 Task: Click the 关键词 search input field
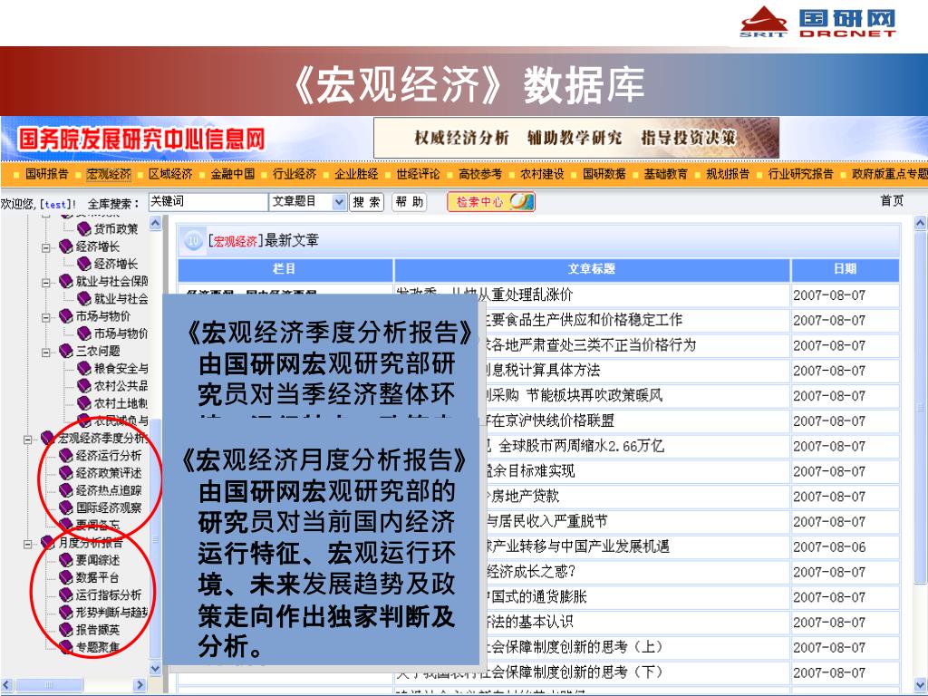click(208, 202)
